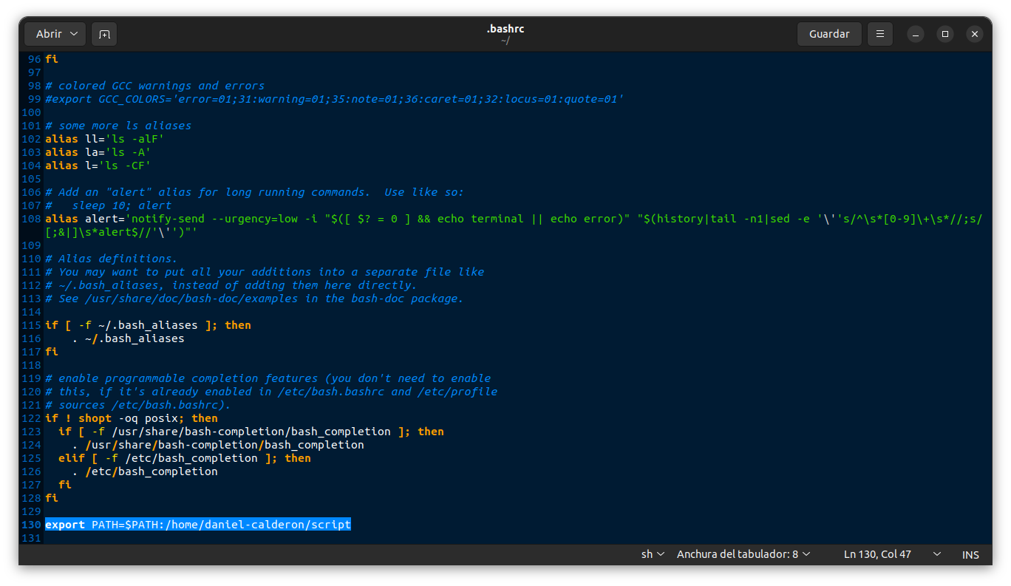The width and height of the screenshot is (1011, 586).
Task: Close the .bashrc editor window
Action: coord(975,34)
